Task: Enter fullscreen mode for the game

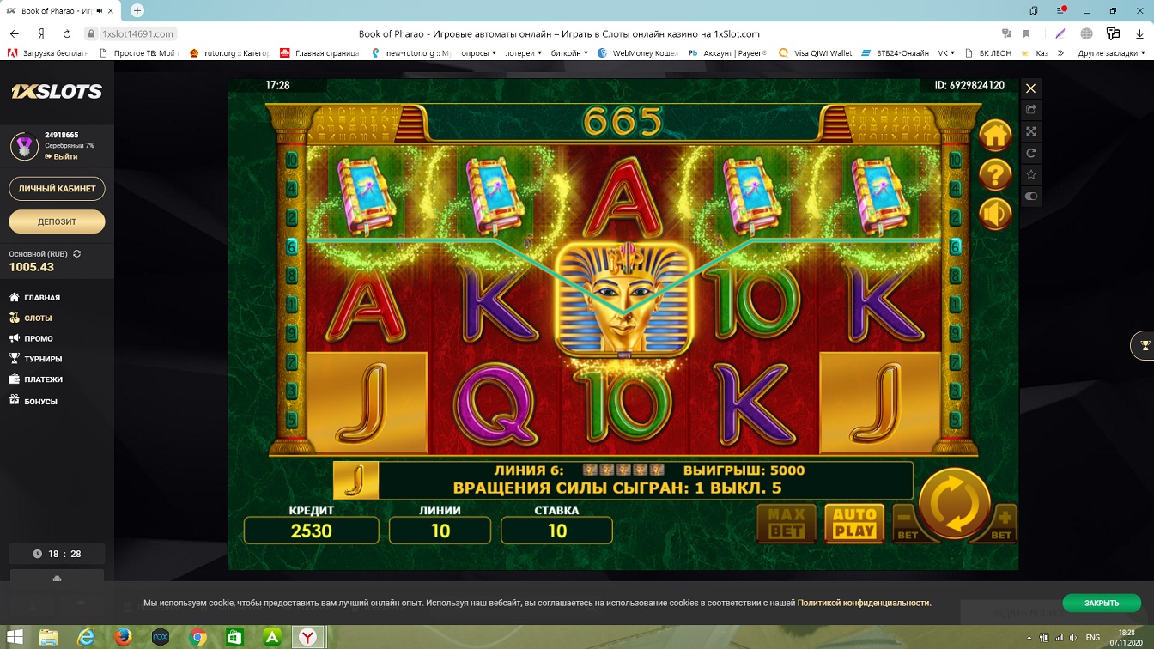Action: 1031,131
